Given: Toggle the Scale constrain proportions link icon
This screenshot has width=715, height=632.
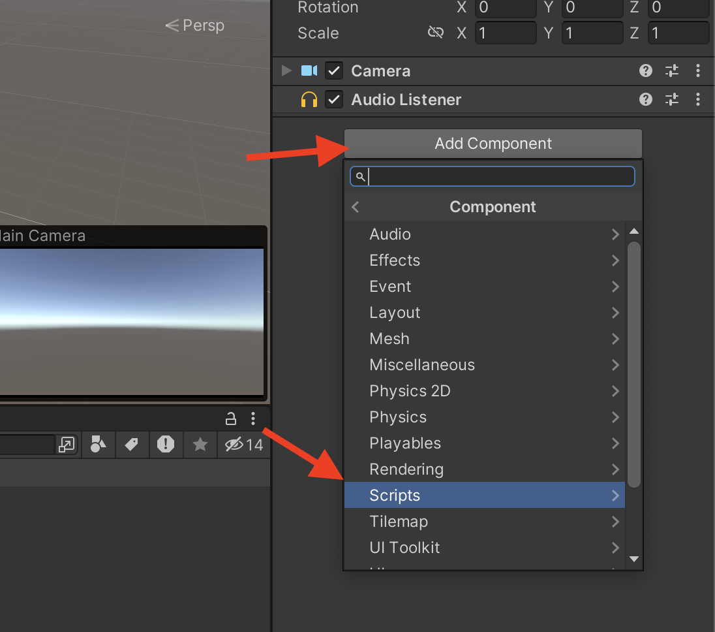Looking at the screenshot, I should click(x=436, y=31).
